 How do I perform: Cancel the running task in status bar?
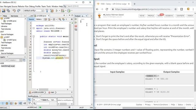[70, 107]
